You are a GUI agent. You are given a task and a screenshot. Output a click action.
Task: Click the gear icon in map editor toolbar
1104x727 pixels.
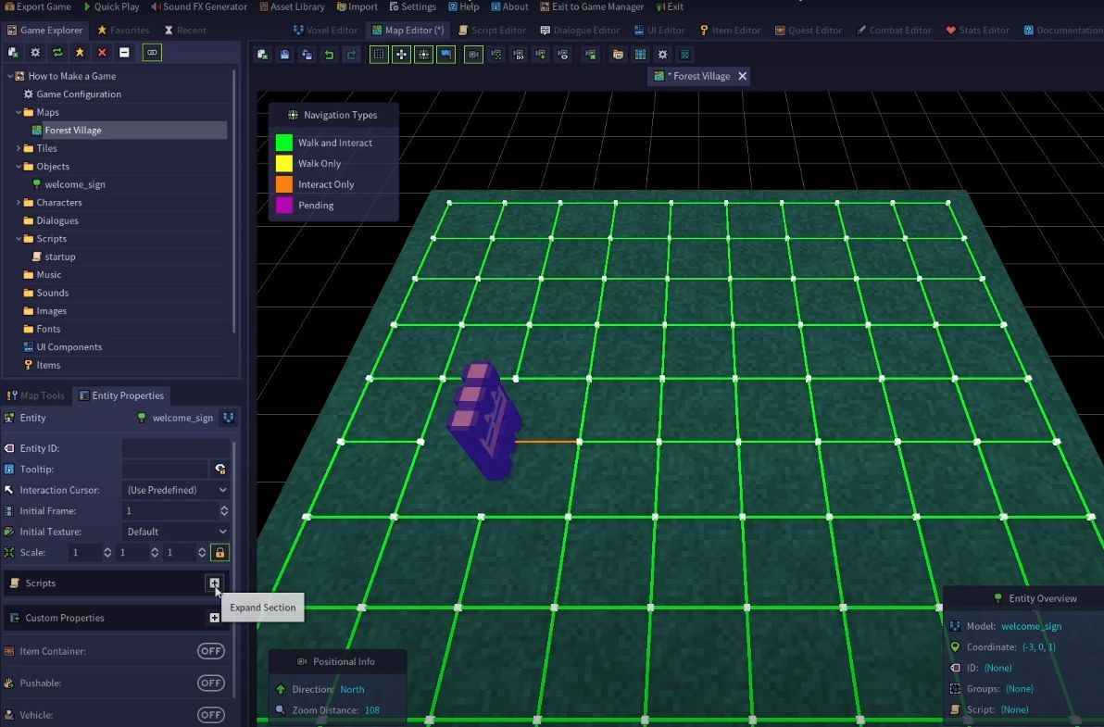[x=662, y=55]
